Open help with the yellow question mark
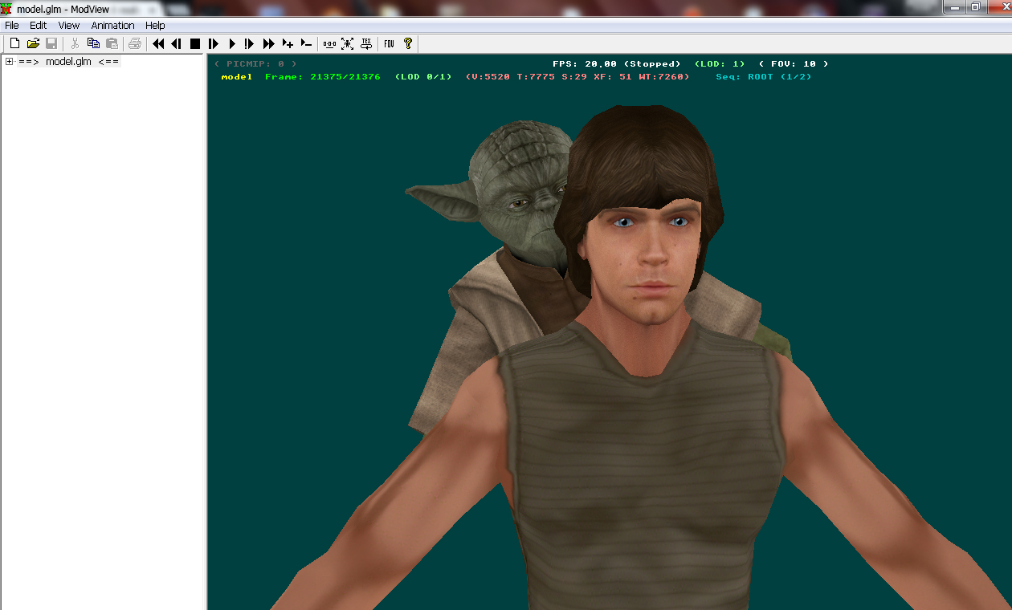 pyautogui.click(x=408, y=43)
